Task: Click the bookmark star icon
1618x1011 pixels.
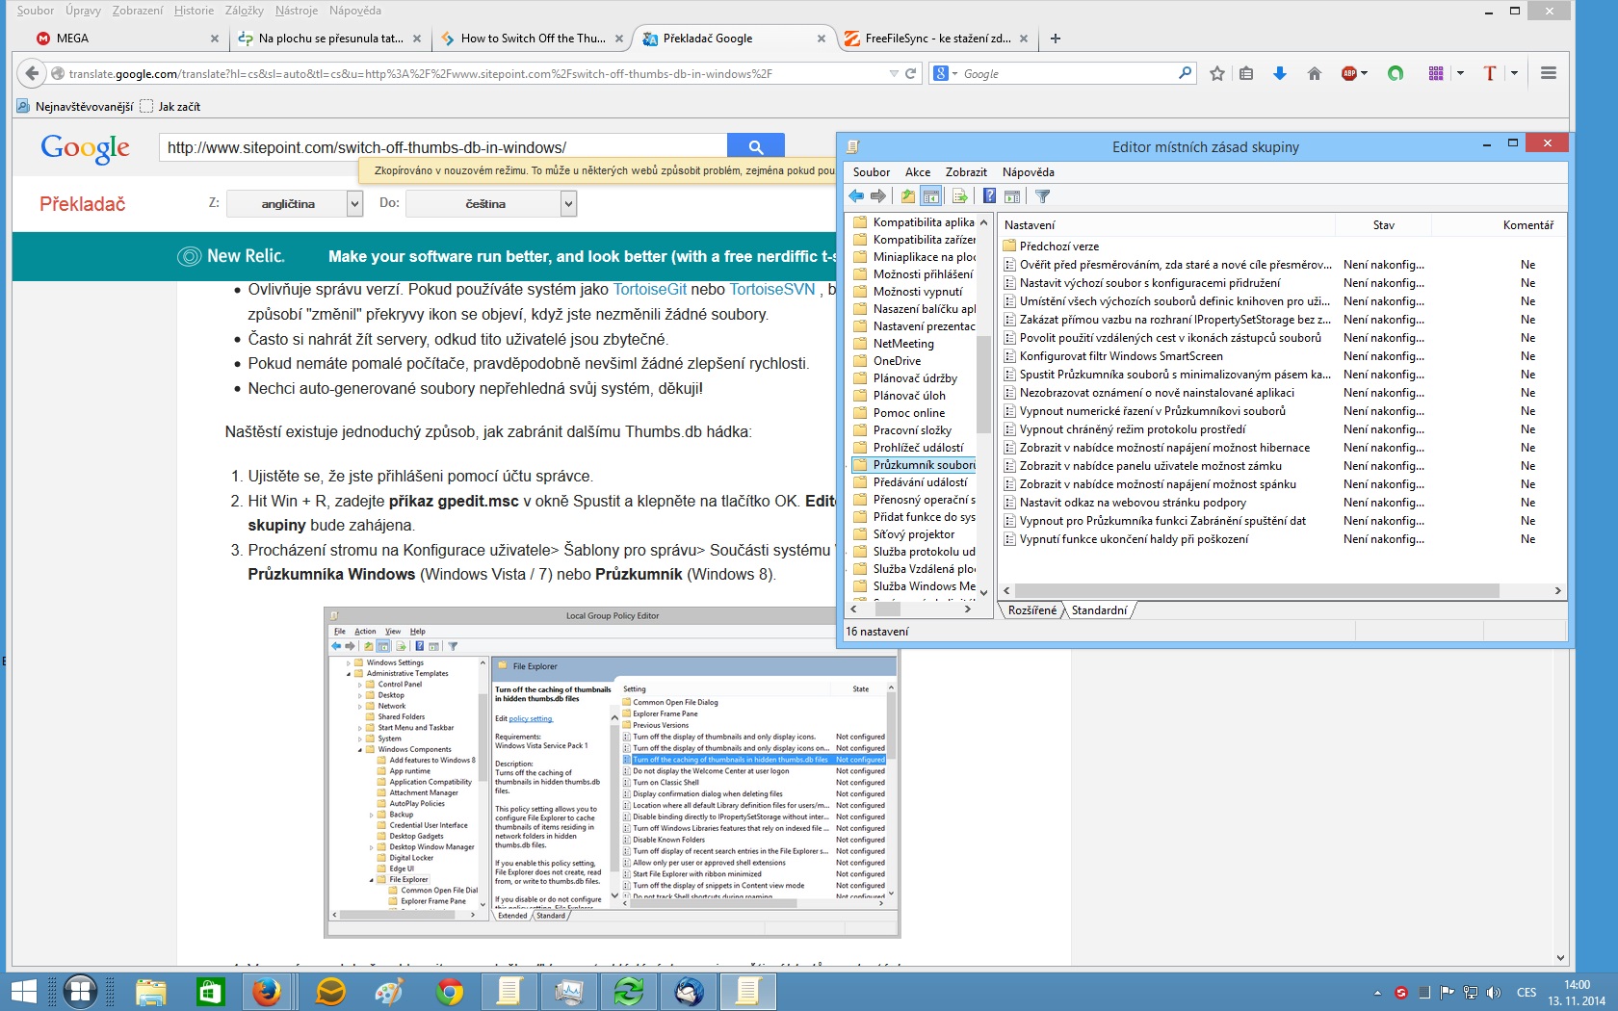Action: [x=1217, y=74]
